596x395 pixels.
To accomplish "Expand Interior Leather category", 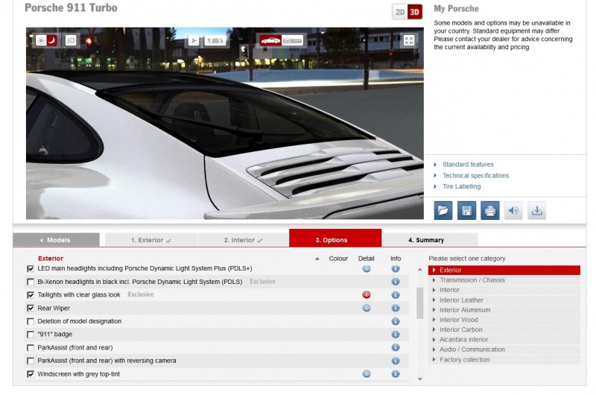I will point(504,300).
